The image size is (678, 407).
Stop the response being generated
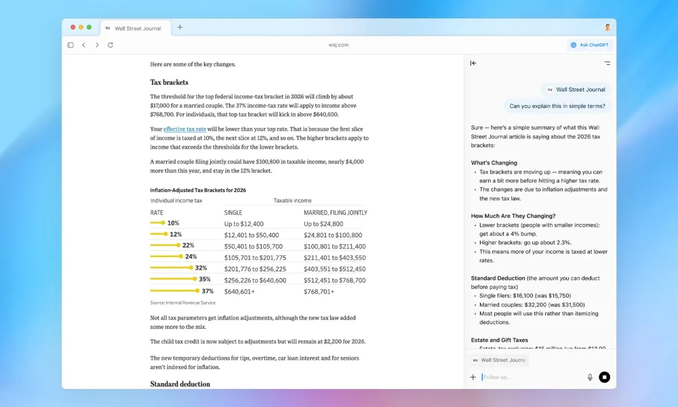604,377
